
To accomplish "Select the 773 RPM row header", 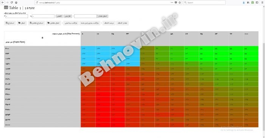I will pos(42,54).
